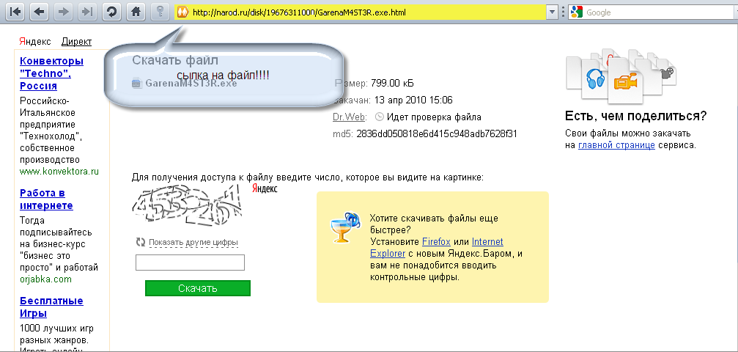Viewport: 738px width, 352px height.
Task: Click the fast-forward navigation button
Action: [86, 12]
